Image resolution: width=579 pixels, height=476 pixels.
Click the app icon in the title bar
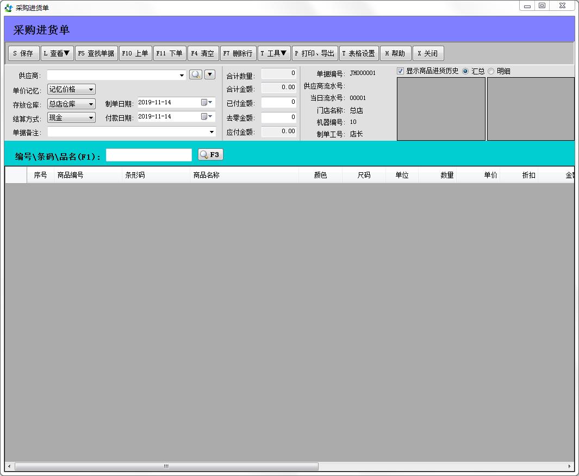coord(8,8)
